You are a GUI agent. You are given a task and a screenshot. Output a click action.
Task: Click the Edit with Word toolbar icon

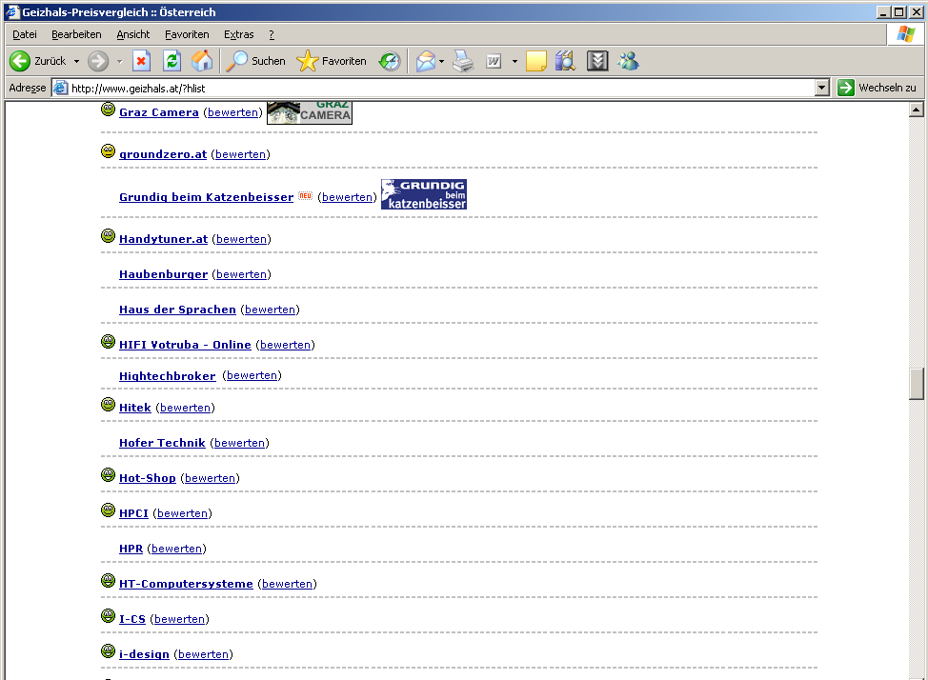click(x=494, y=61)
